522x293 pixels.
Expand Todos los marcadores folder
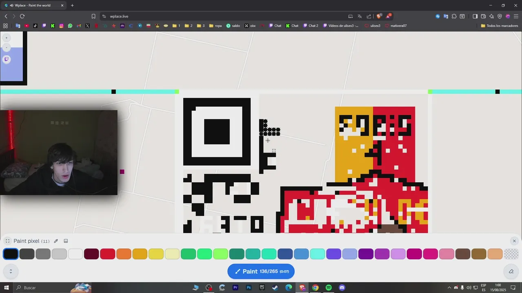point(500,26)
